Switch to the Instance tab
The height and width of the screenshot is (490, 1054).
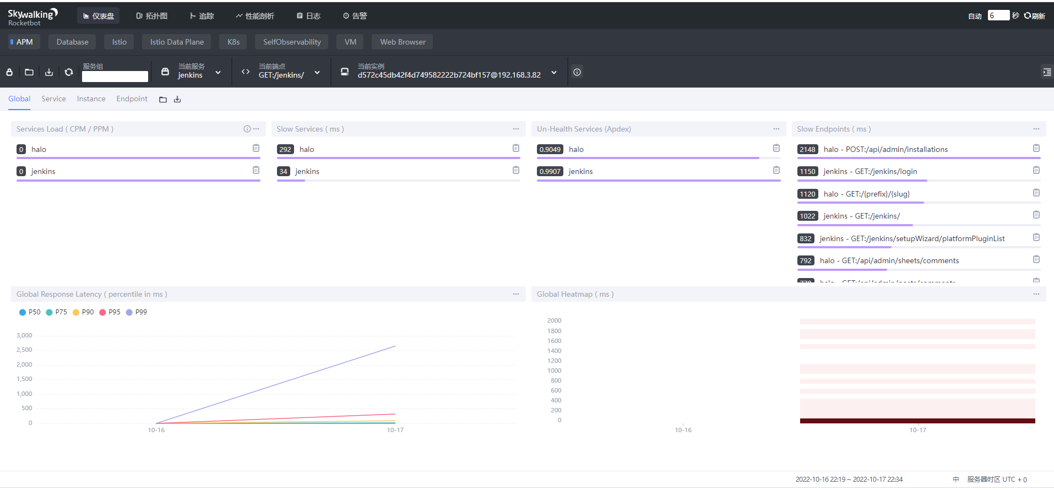[91, 99]
